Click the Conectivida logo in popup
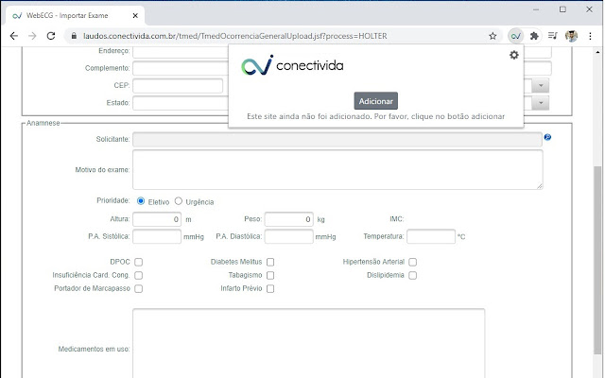 292,65
